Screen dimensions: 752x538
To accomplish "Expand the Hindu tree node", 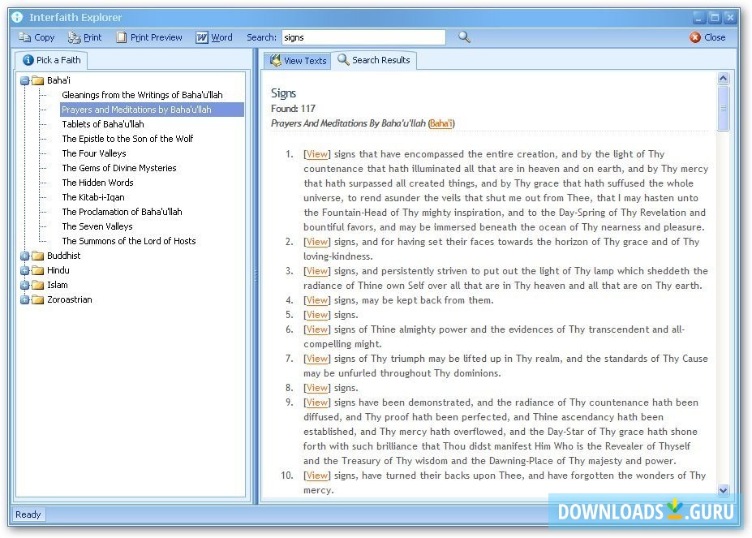I will coord(25,270).
